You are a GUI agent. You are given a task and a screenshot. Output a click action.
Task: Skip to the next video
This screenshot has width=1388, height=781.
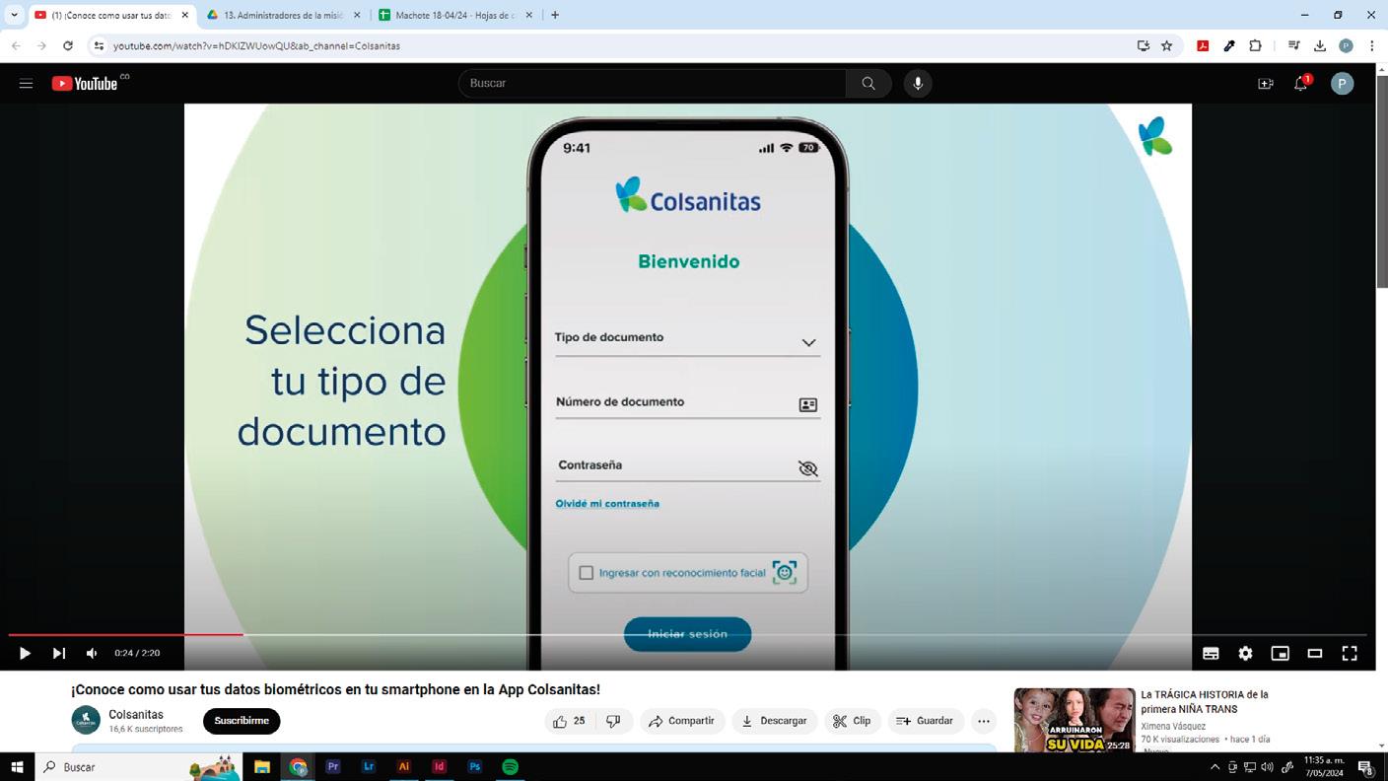59,653
